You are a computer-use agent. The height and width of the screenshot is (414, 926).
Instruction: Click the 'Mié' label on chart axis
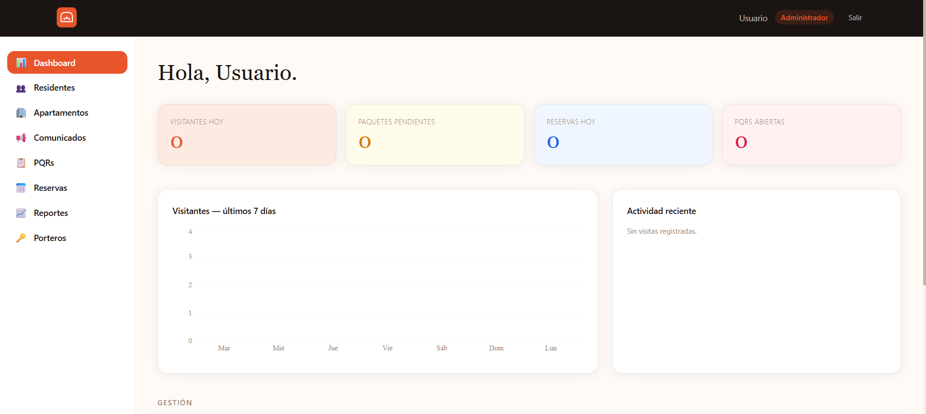click(x=278, y=348)
